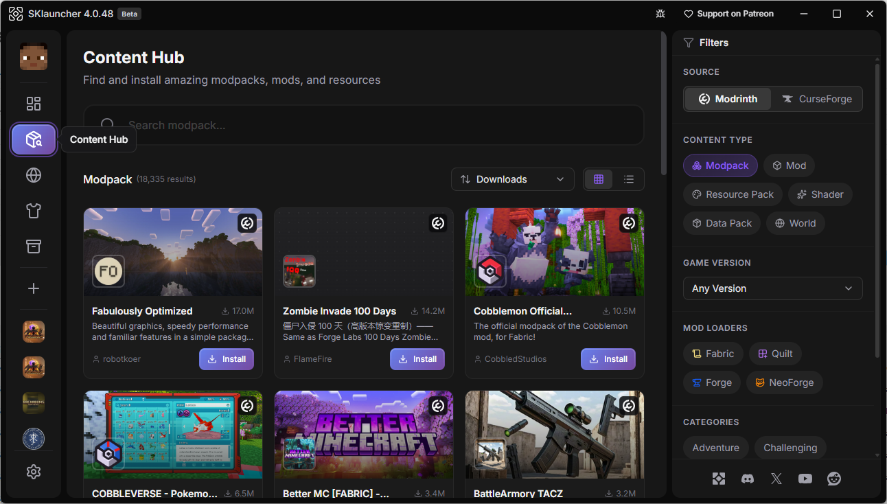This screenshot has height=504, width=887.
Task: Click the Modrinth badge on Better MC card
Action: pyautogui.click(x=438, y=406)
